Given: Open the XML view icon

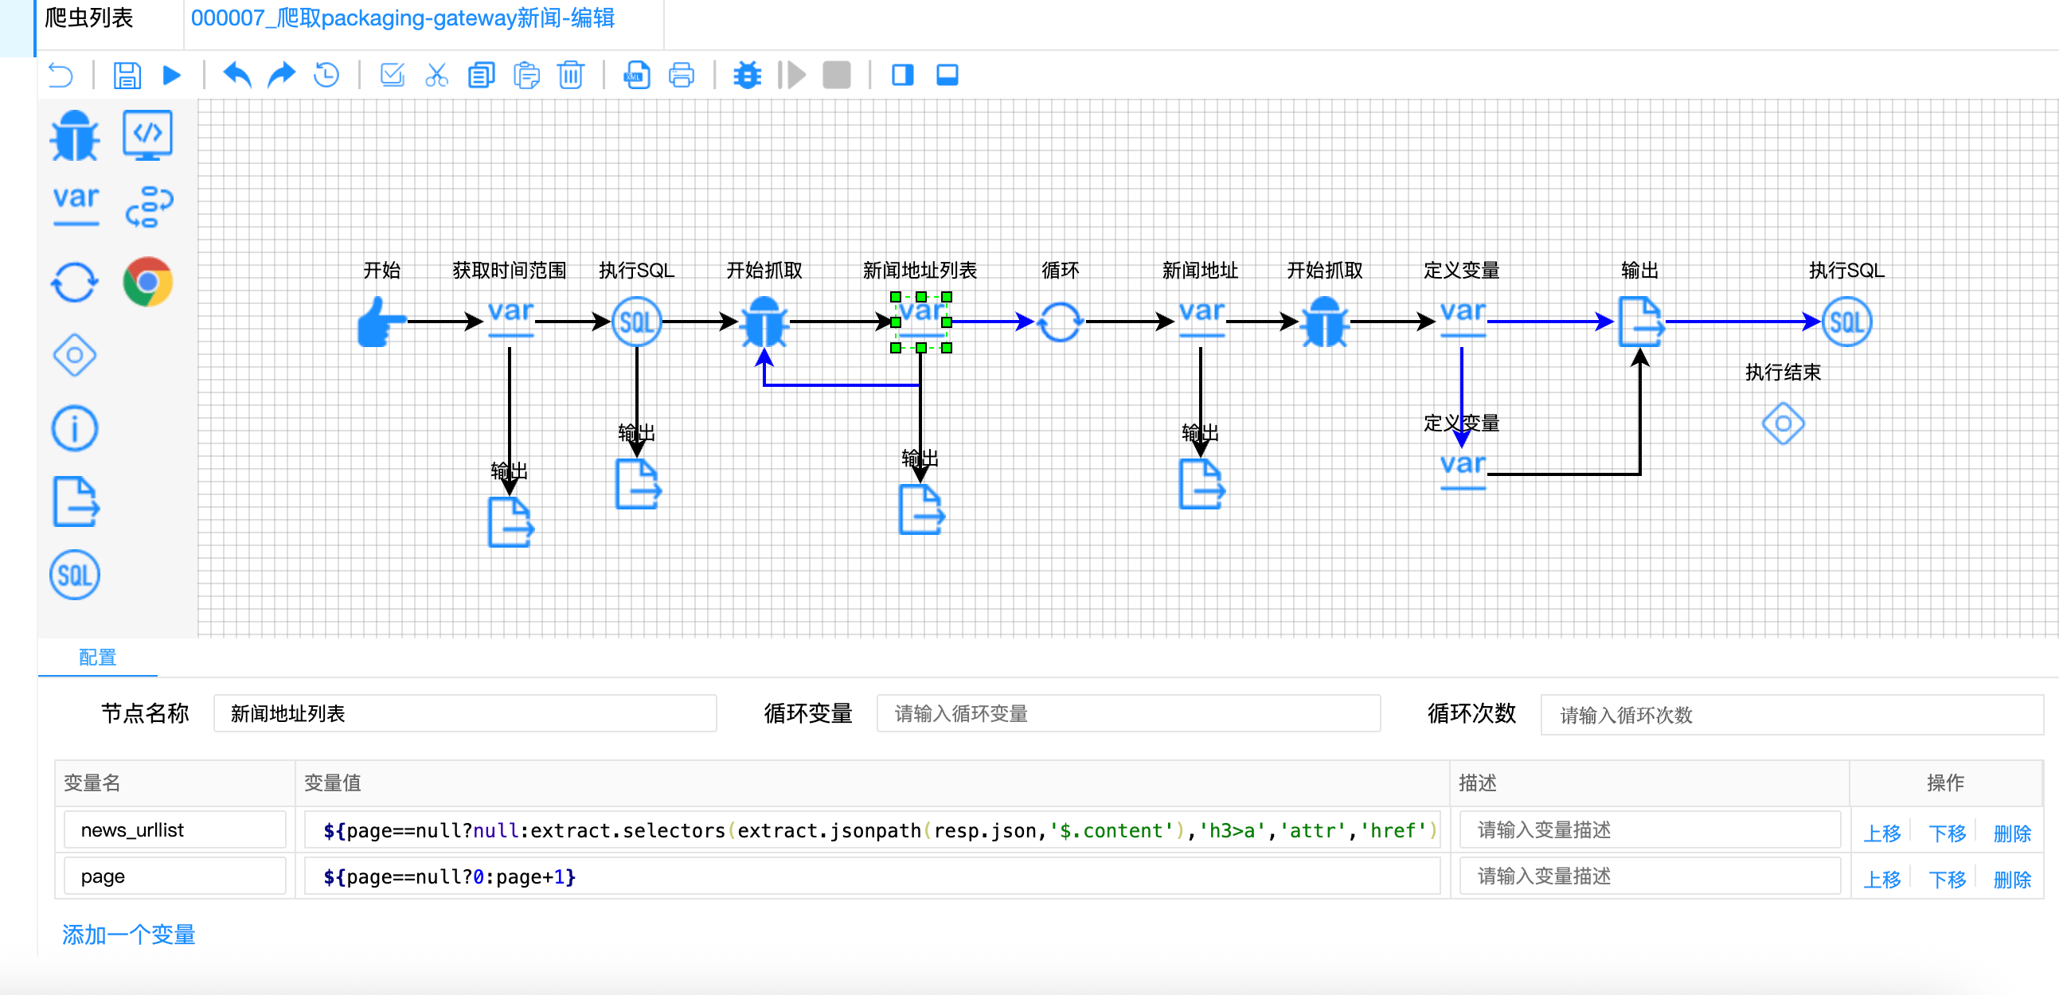Looking at the screenshot, I should coord(636,76).
